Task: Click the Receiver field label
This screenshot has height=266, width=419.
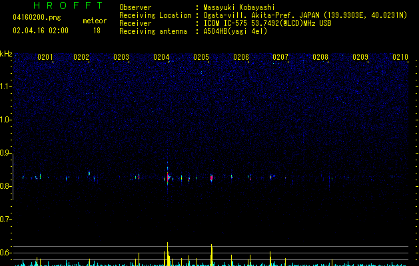Action: point(135,23)
